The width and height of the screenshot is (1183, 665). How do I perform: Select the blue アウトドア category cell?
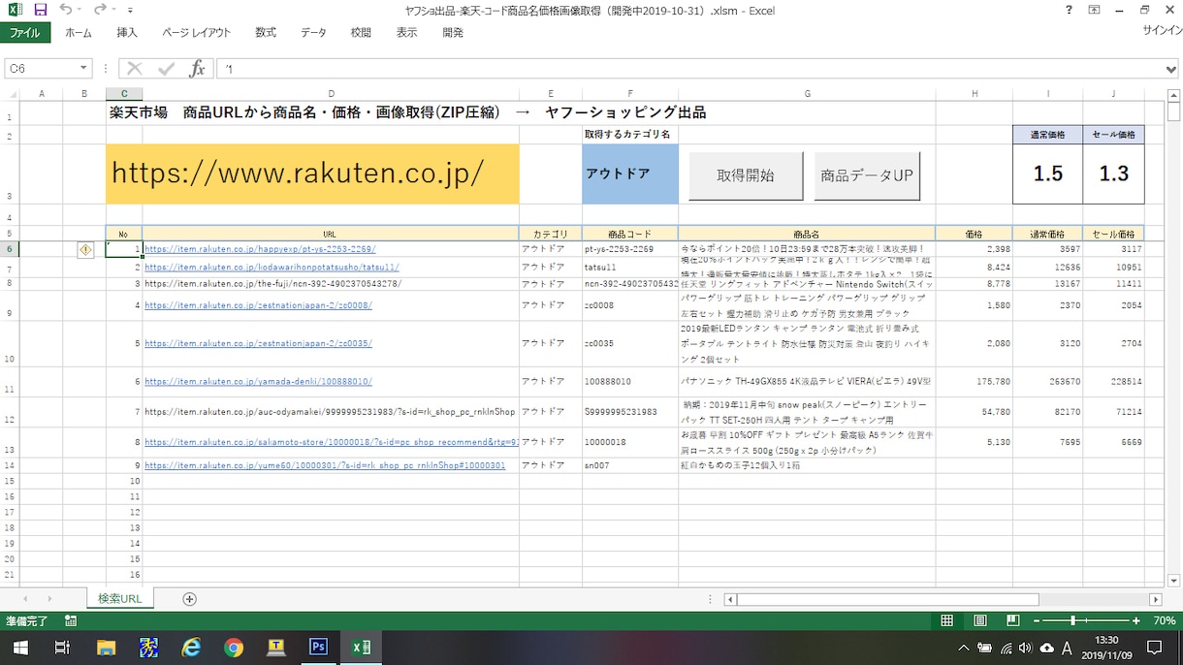[630, 174]
